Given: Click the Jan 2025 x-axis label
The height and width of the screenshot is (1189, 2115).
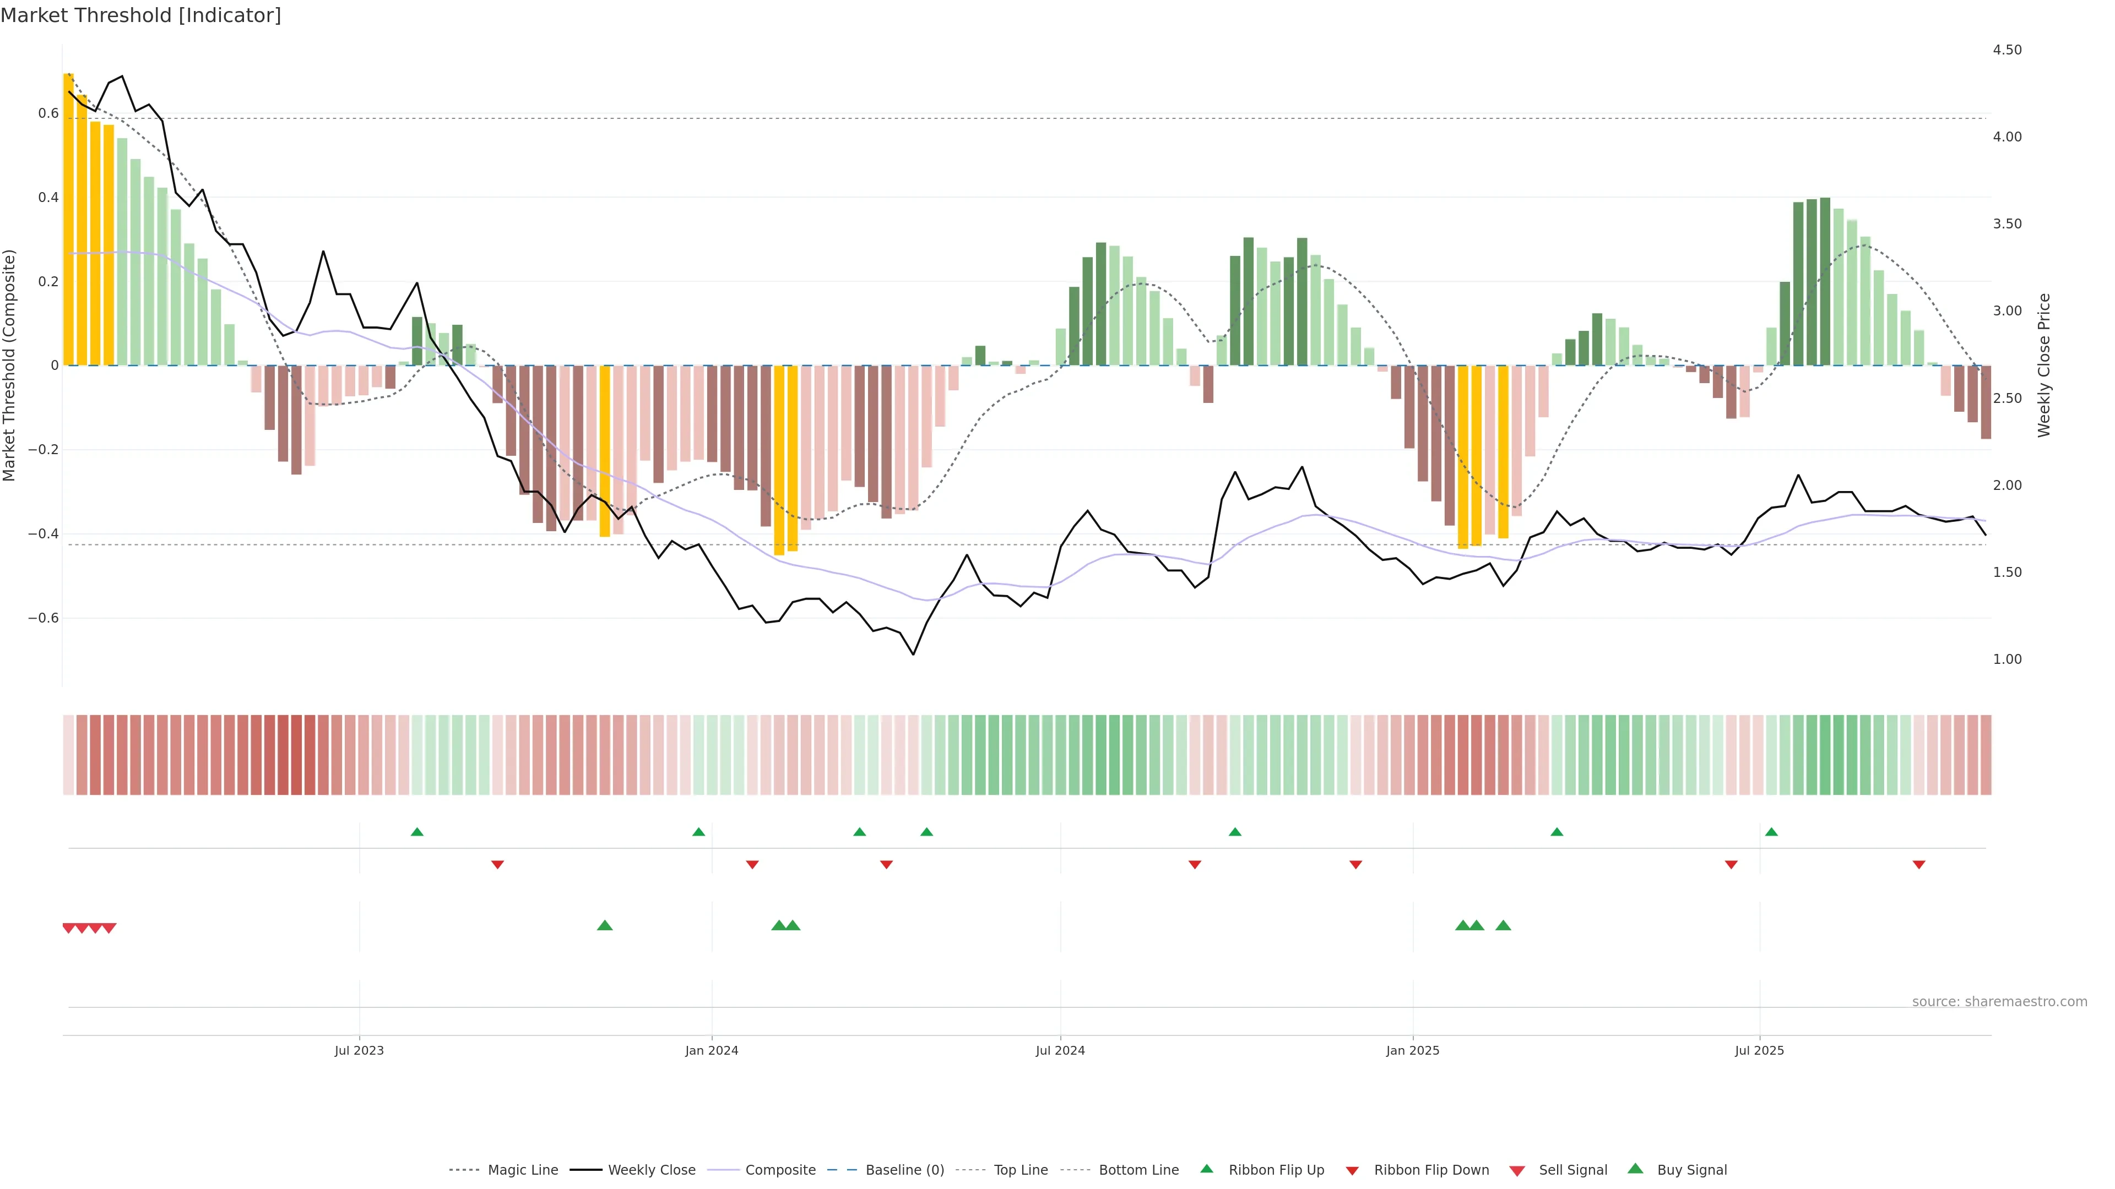Looking at the screenshot, I should point(1412,1051).
